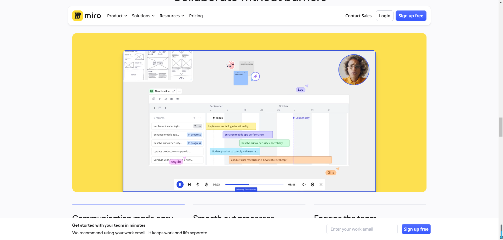
Task: Select Implement social login record row
Action: click(x=177, y=126)
